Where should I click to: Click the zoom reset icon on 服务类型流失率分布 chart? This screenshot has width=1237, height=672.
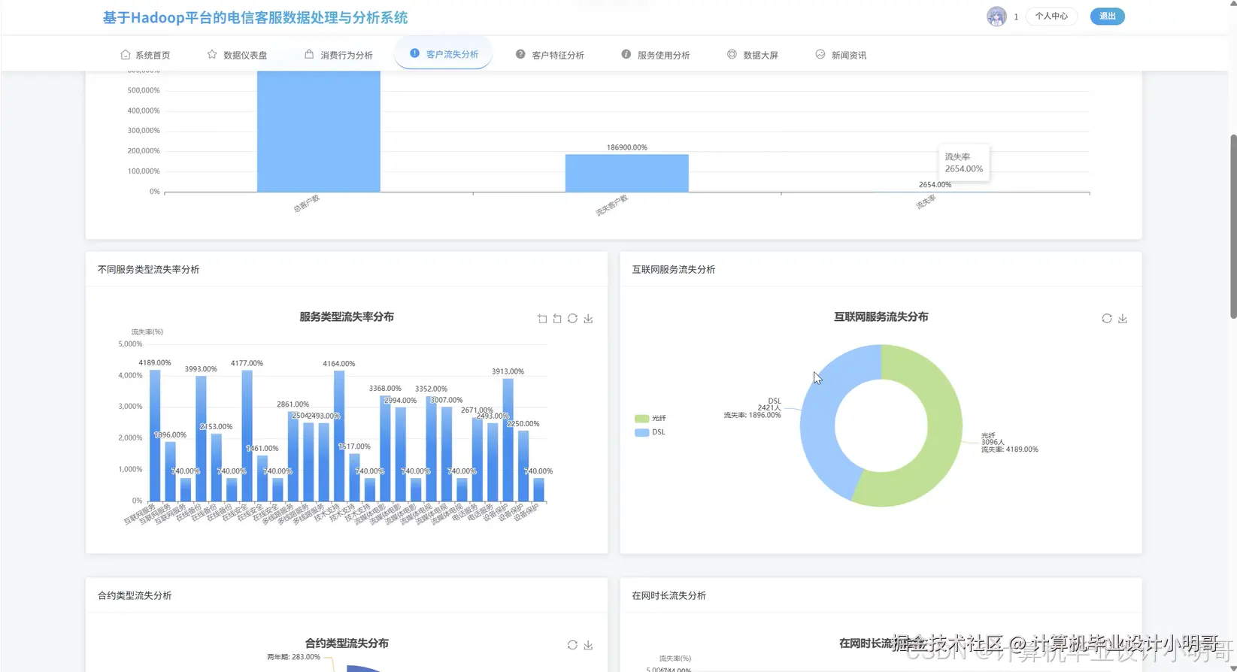tap(557, 319)
